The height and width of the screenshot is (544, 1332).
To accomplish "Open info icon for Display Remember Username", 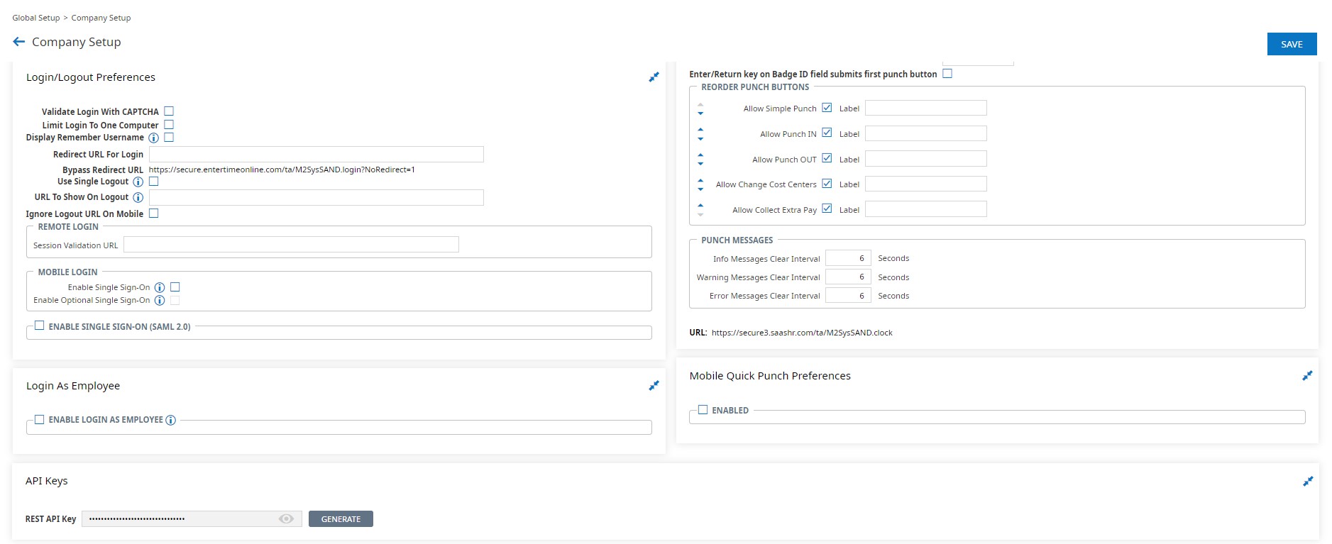I will 153,138.
